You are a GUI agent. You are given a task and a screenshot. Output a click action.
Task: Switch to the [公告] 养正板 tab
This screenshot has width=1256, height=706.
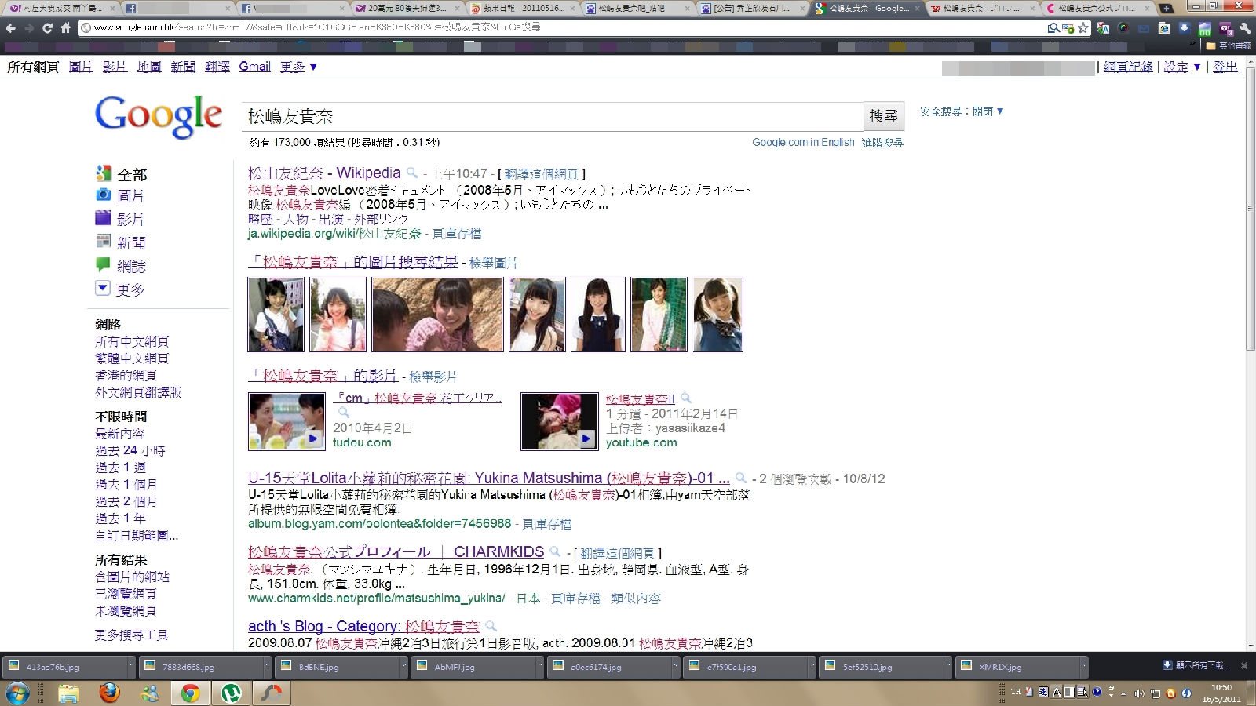point(748,9)
